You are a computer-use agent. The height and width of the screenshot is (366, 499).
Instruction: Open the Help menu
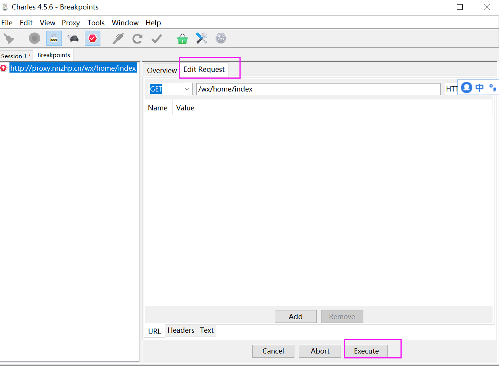click(x=153, y=23)
